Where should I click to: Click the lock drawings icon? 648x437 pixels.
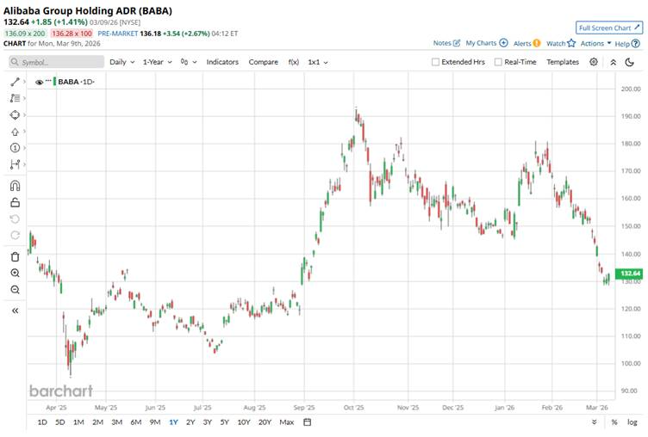pyautogui.click(x=15, y=203)
